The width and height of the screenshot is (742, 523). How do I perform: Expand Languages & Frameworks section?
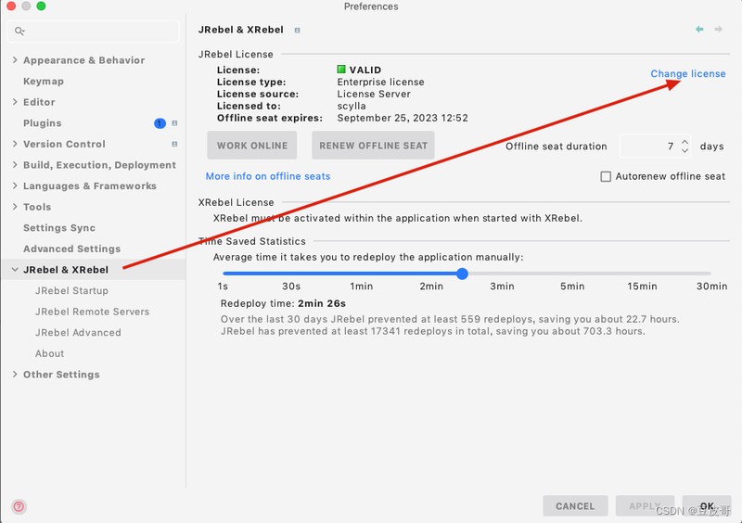coord(15,185)
